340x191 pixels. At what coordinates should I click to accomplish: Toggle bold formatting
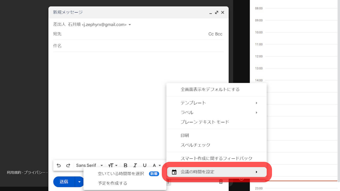click(x=125, y=165)
